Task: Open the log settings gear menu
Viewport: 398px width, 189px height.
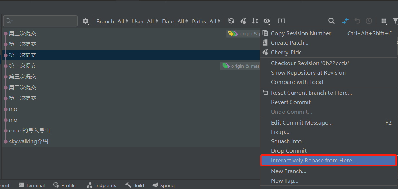Action: [x=86, y=21]
